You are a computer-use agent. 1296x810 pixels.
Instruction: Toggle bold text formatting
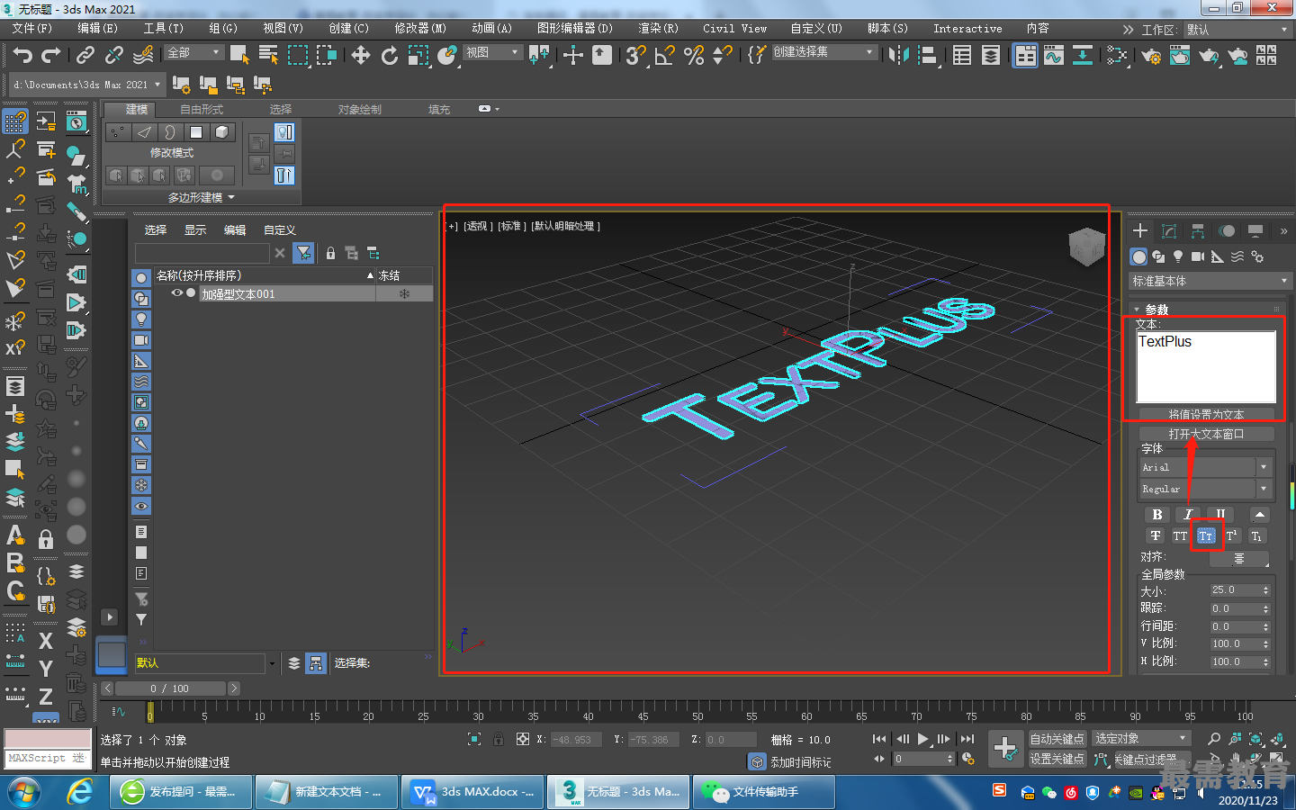pos(1156,514)
